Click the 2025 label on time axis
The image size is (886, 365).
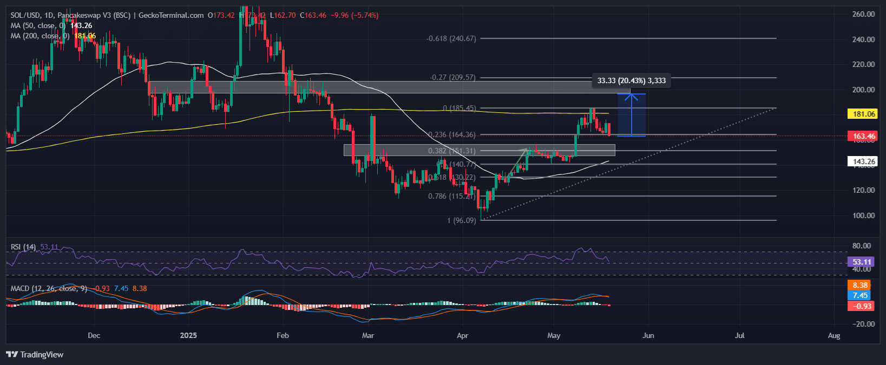click(x=188, y=335)
